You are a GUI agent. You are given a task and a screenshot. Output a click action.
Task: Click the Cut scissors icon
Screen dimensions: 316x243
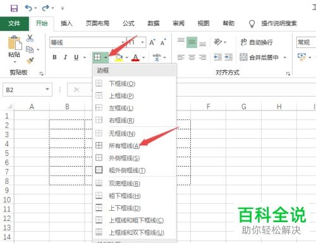[30, 38]
